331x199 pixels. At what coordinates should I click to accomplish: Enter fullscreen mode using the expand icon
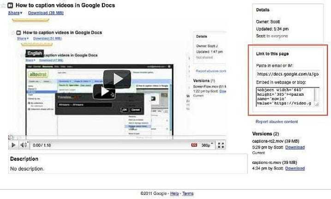pos(221,145)
